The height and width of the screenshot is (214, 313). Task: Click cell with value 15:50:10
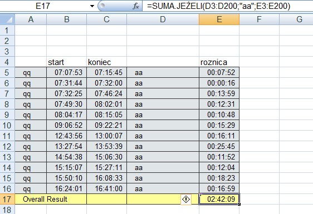tap(67, 178)
